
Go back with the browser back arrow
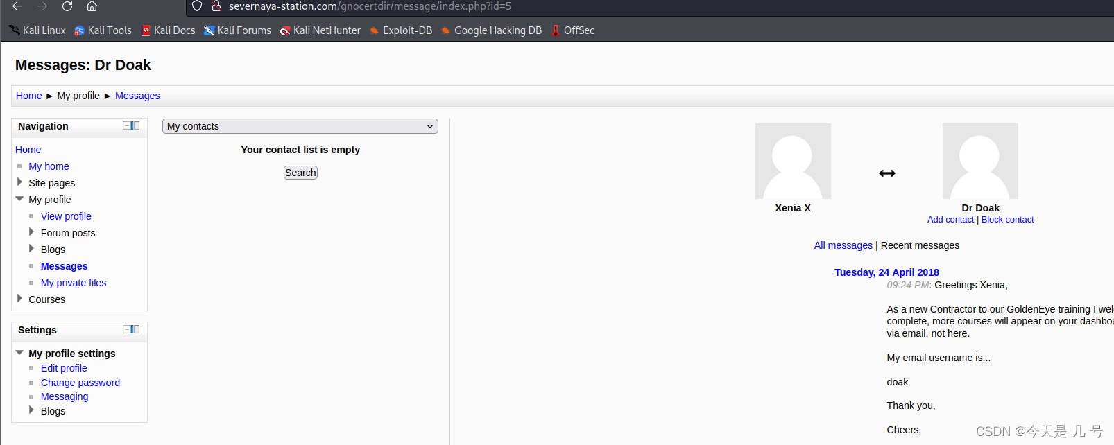click(x=17, y=6)
